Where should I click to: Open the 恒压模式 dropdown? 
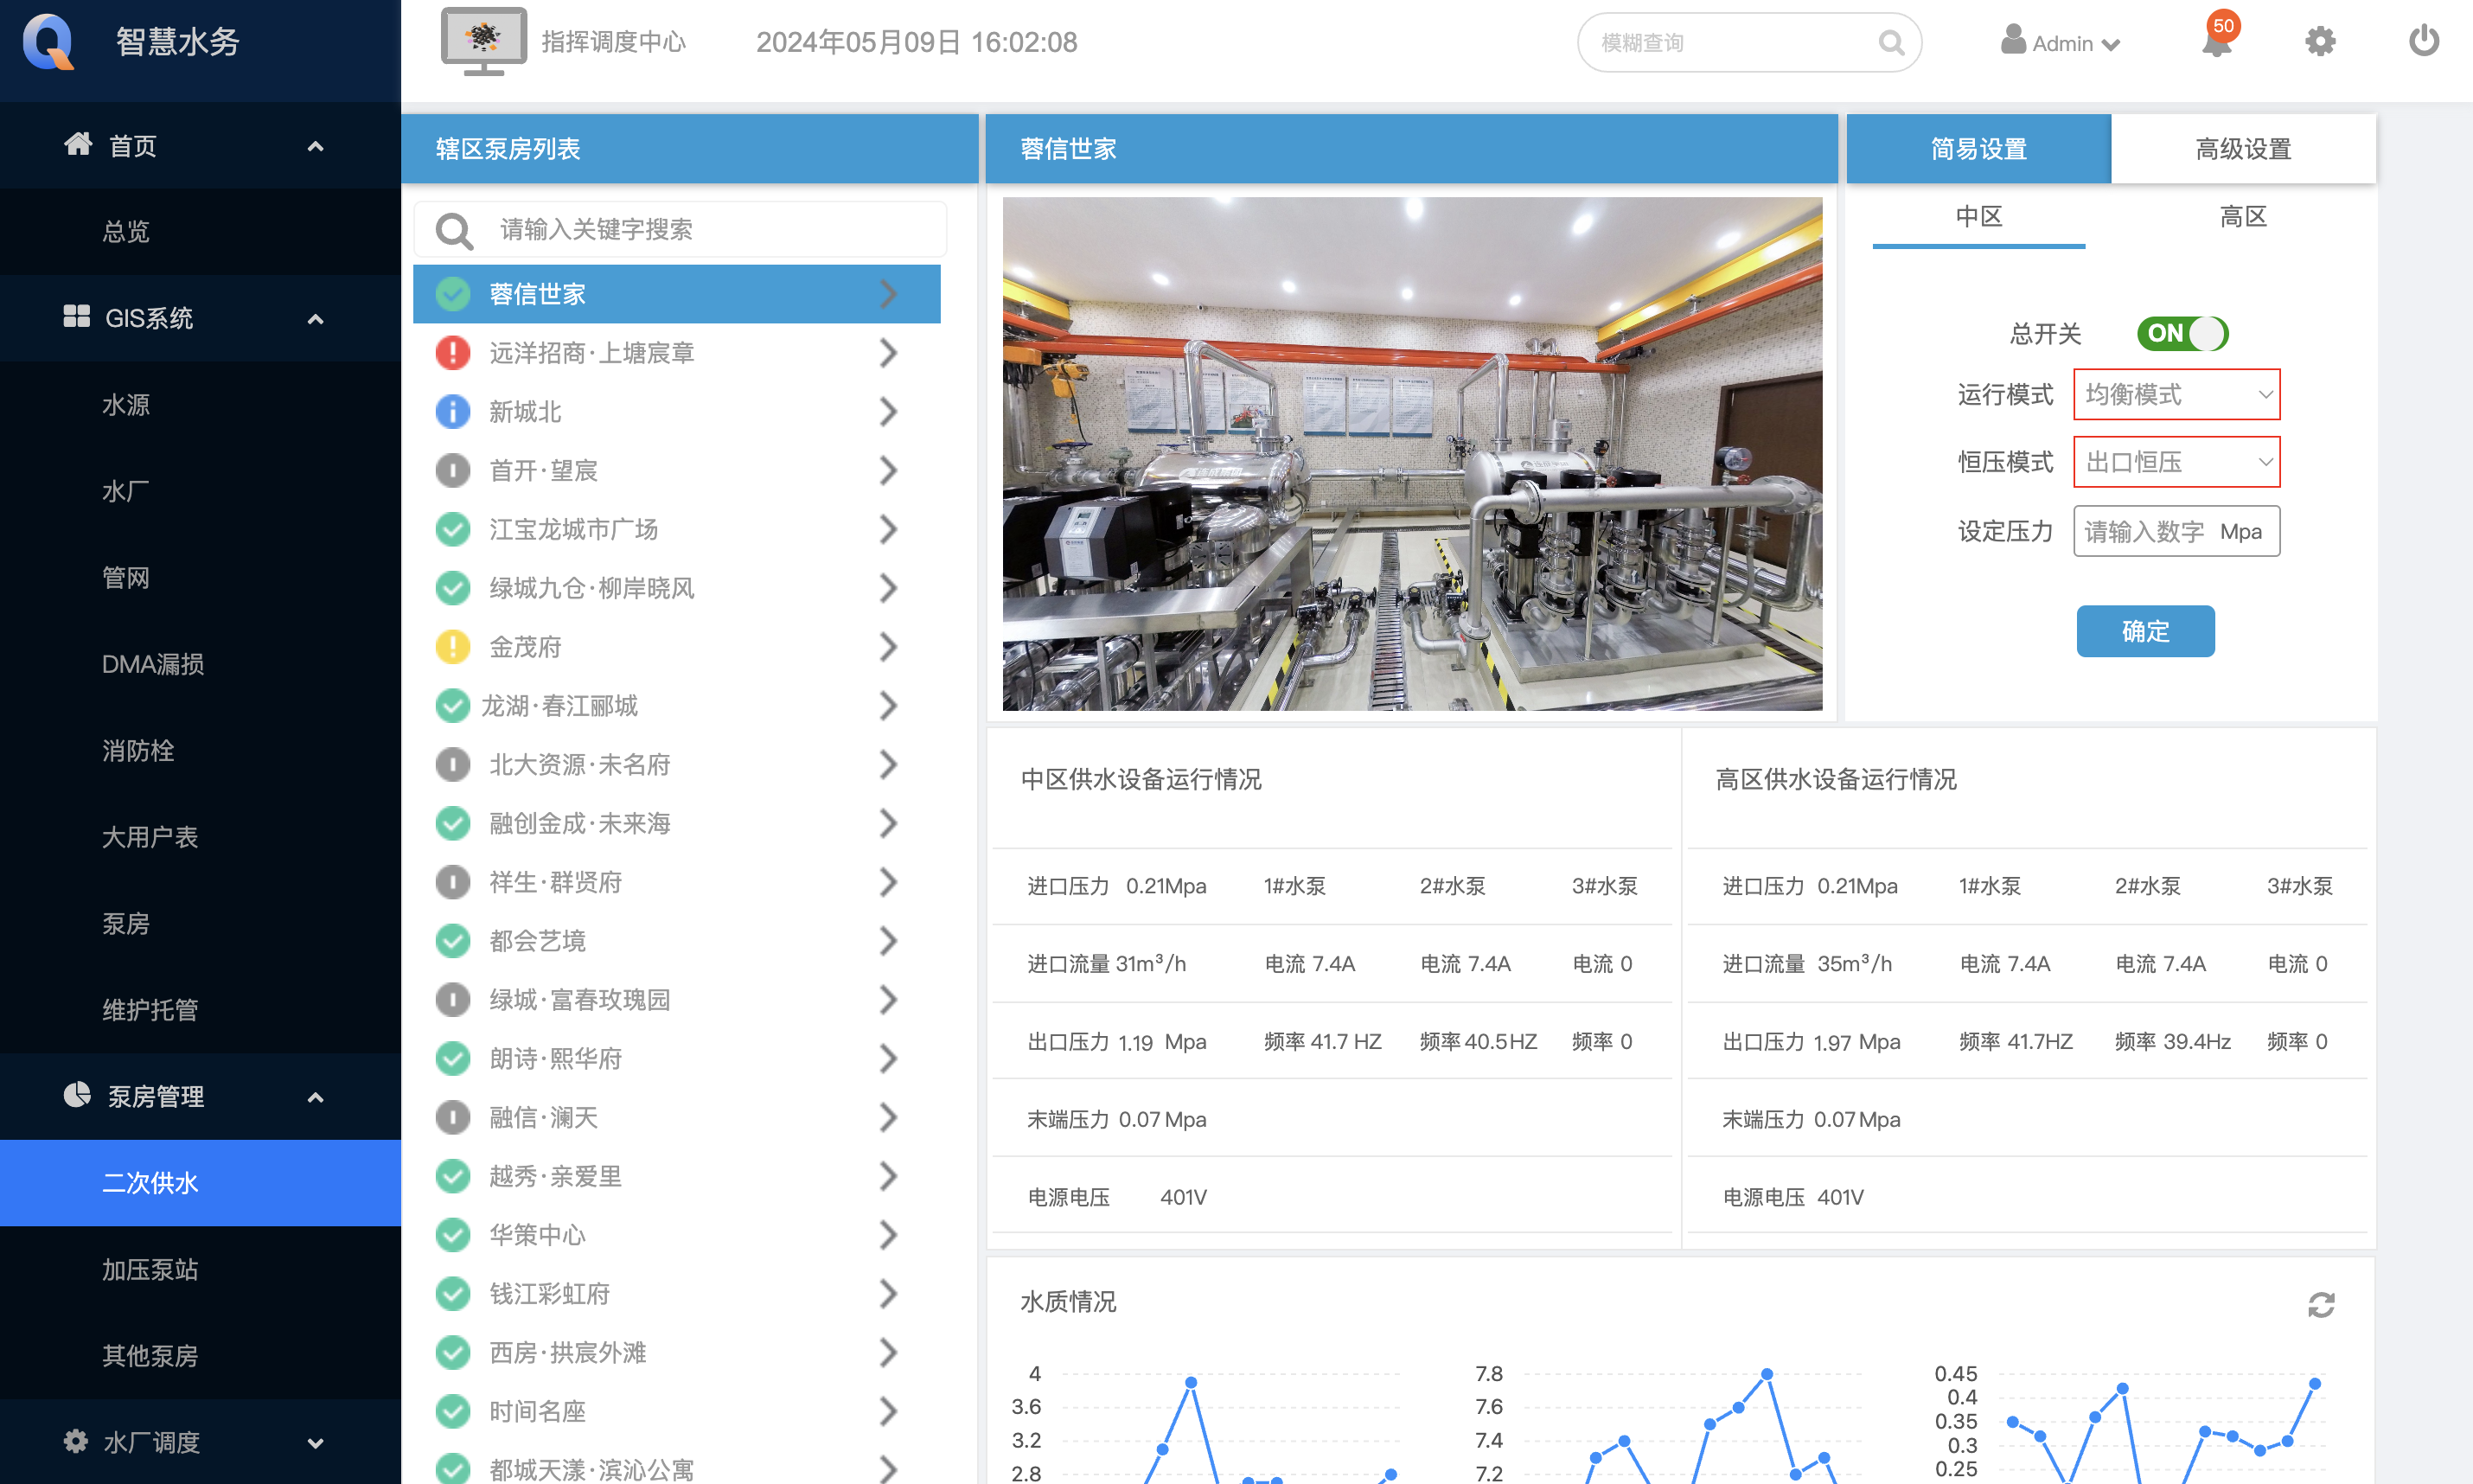point(2176,462)
